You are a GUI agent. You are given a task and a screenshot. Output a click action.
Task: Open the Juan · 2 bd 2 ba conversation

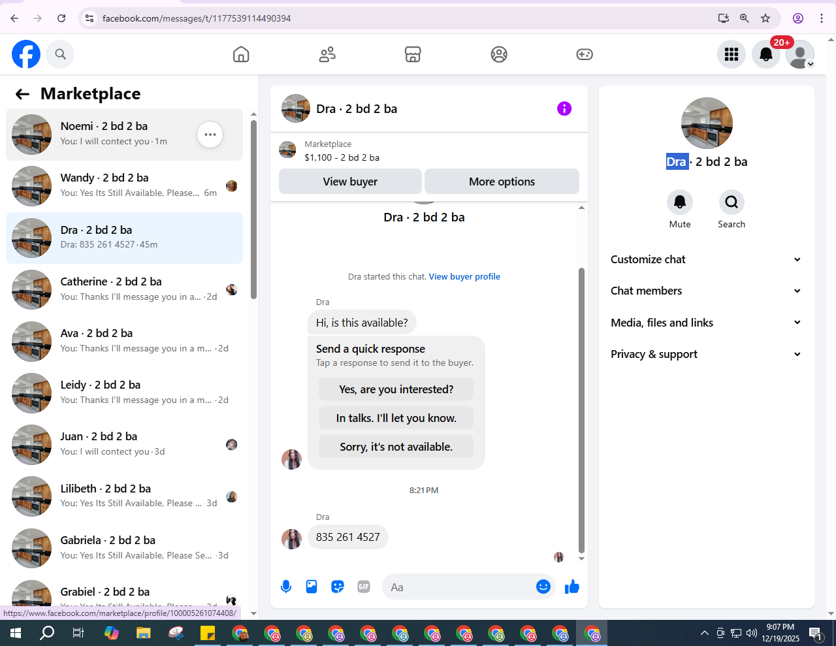[124, 444]
